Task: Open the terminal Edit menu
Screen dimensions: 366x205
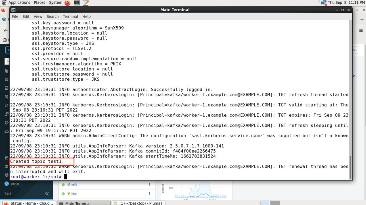Action: pyautogui.click(x=26, y=16)
